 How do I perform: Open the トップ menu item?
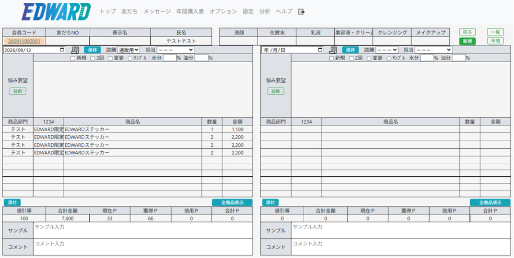point(108,12)
